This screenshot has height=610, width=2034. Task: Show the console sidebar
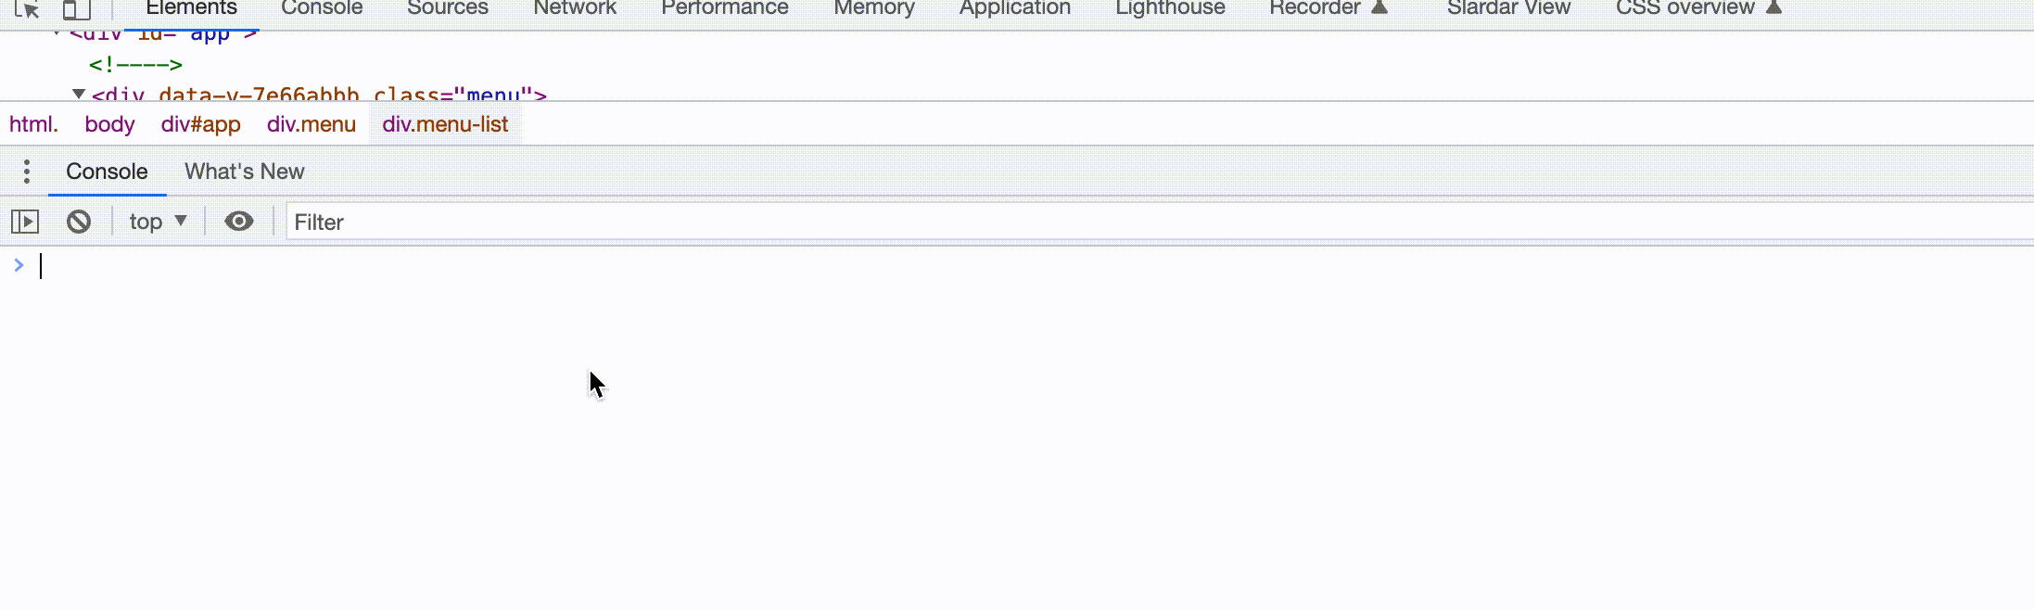pyautogui.click(x=25, y=222)
